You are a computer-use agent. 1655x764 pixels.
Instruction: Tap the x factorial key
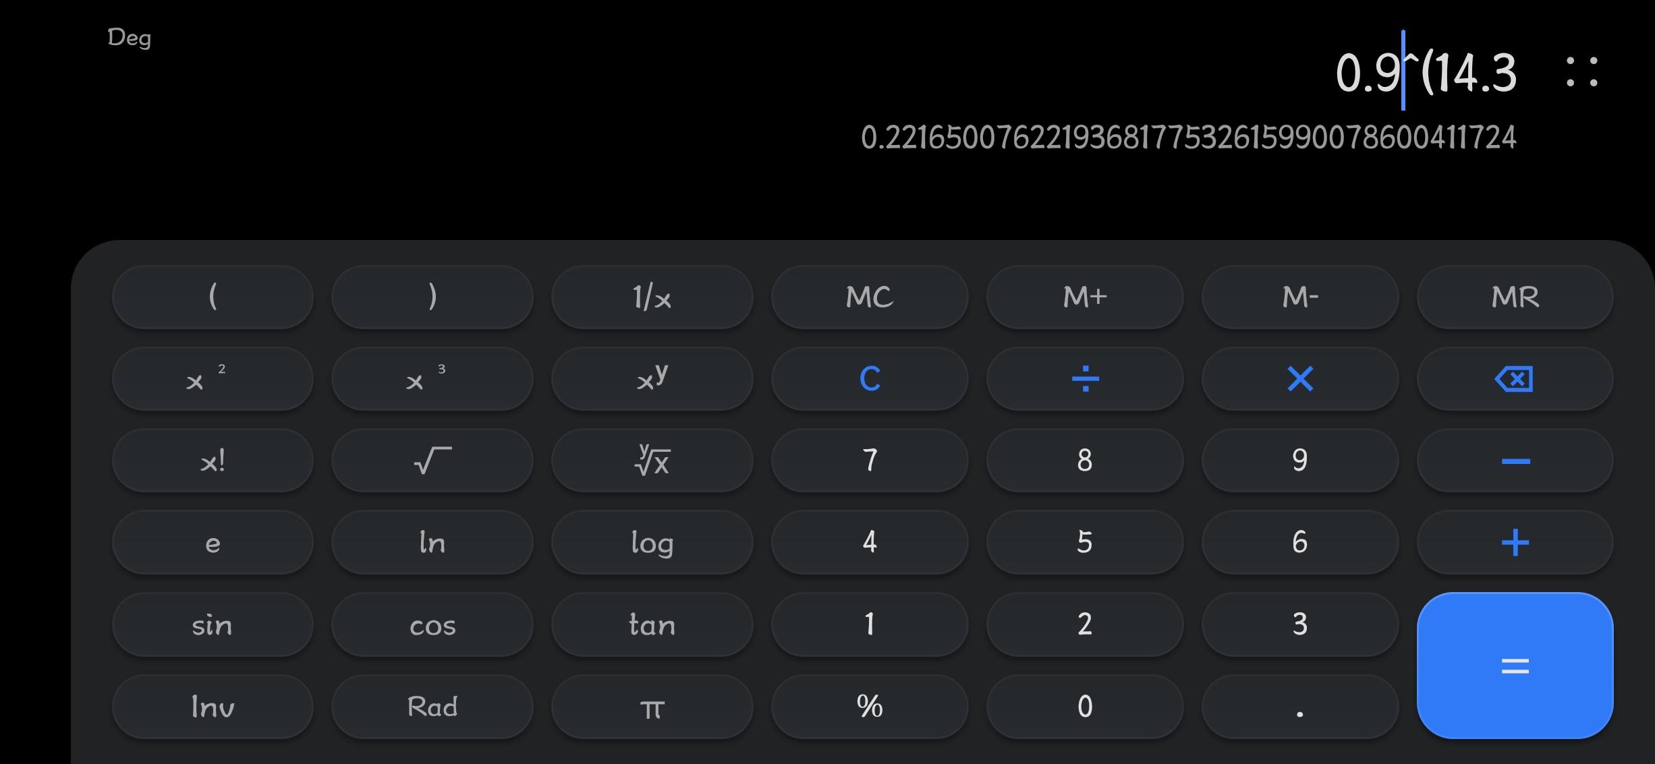(x=213, y=461)
